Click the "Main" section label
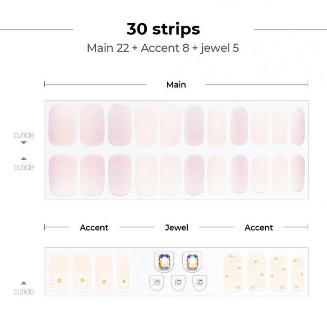Screen dimensions: 327x327 point(176,85)
